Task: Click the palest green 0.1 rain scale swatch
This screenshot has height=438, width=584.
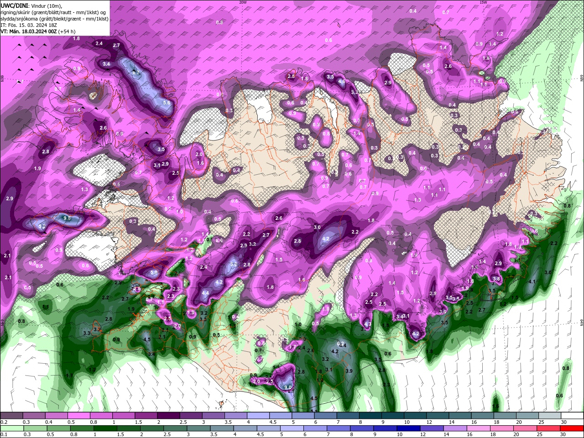Action: click(11, 428)
